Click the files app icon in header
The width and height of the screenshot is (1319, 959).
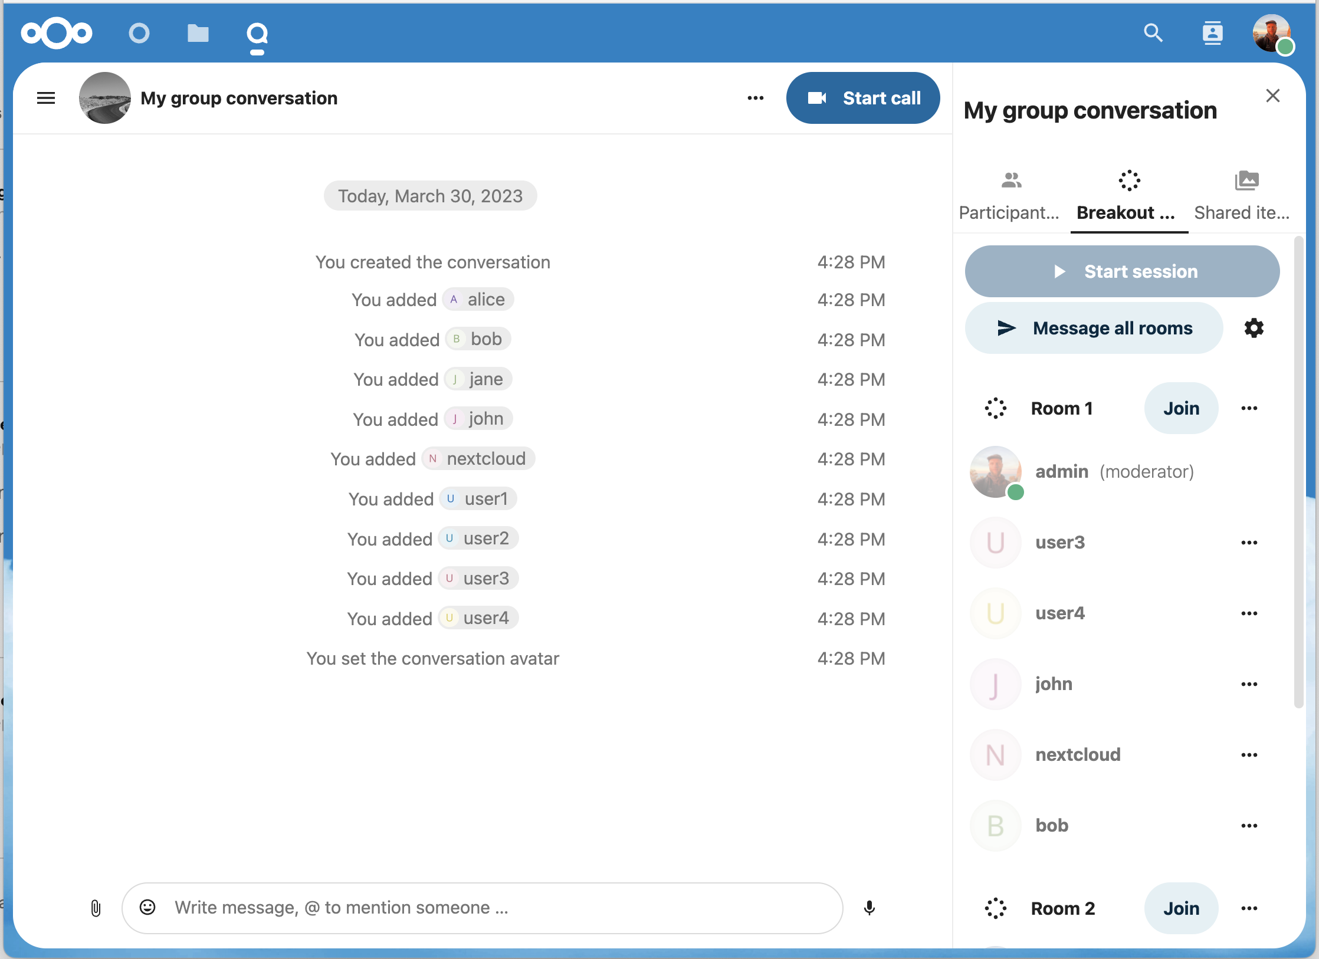click(x=196, y=33)
